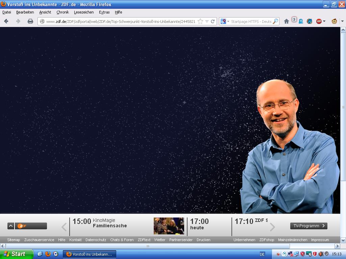This screenshot has width=346, height=259.
Task: Open the Ghostery ghost extension icon
Action: [301, 21]
